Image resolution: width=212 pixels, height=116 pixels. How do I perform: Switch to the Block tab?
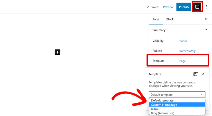pos(170,19)
